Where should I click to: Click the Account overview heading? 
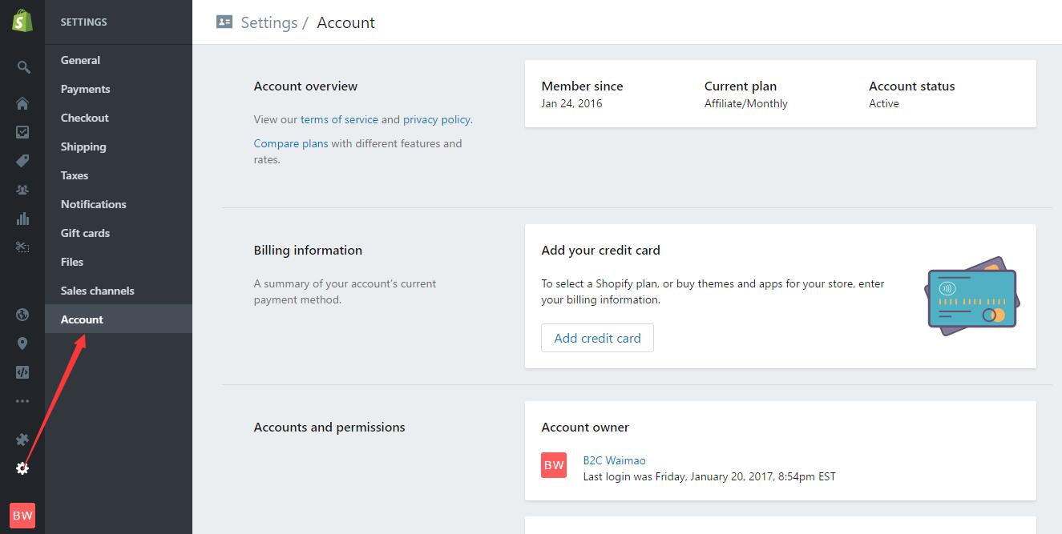pyautogui.click(x=305, y=86)
